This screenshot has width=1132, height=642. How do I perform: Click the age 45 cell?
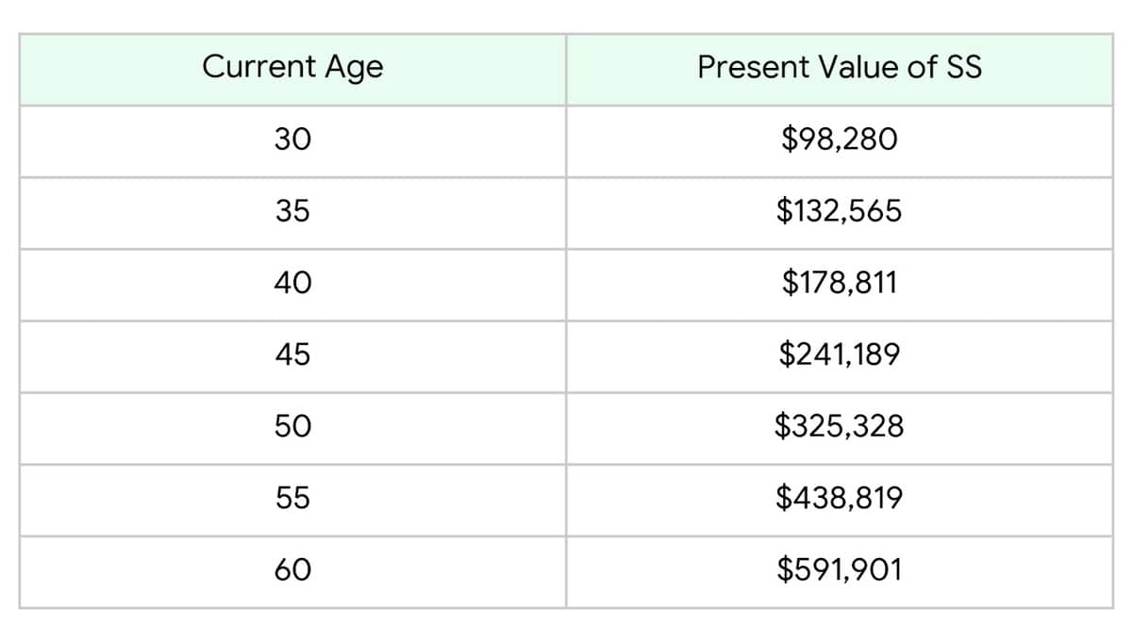click(x=292, y=354)
